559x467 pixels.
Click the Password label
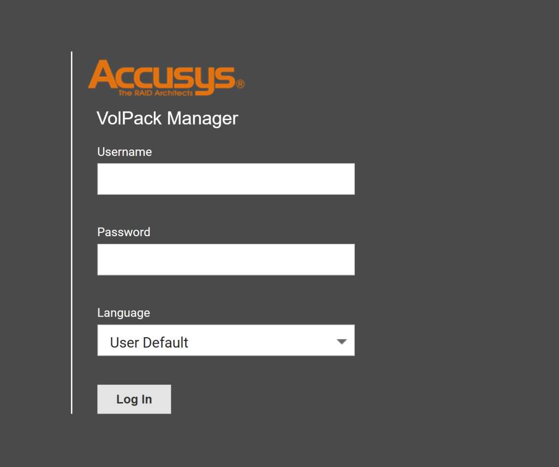coord(124,232)
